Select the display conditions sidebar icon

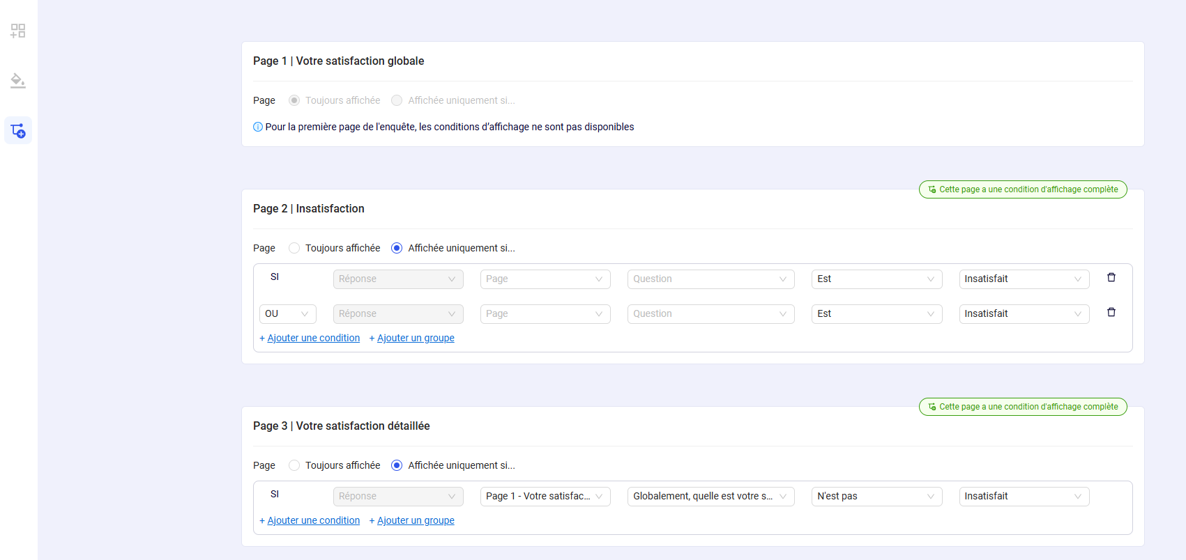click(x=18, y=130)
